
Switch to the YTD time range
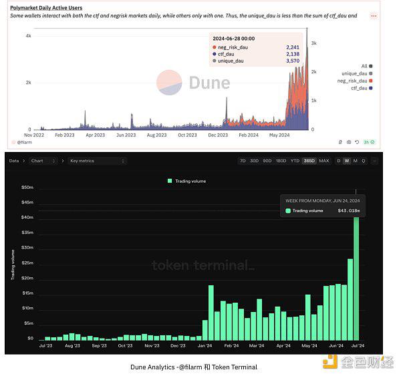[295, 161]
